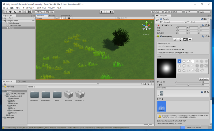Step one frame forward
This screenshot has height=131, width=214.
click(x=111, y=12)
